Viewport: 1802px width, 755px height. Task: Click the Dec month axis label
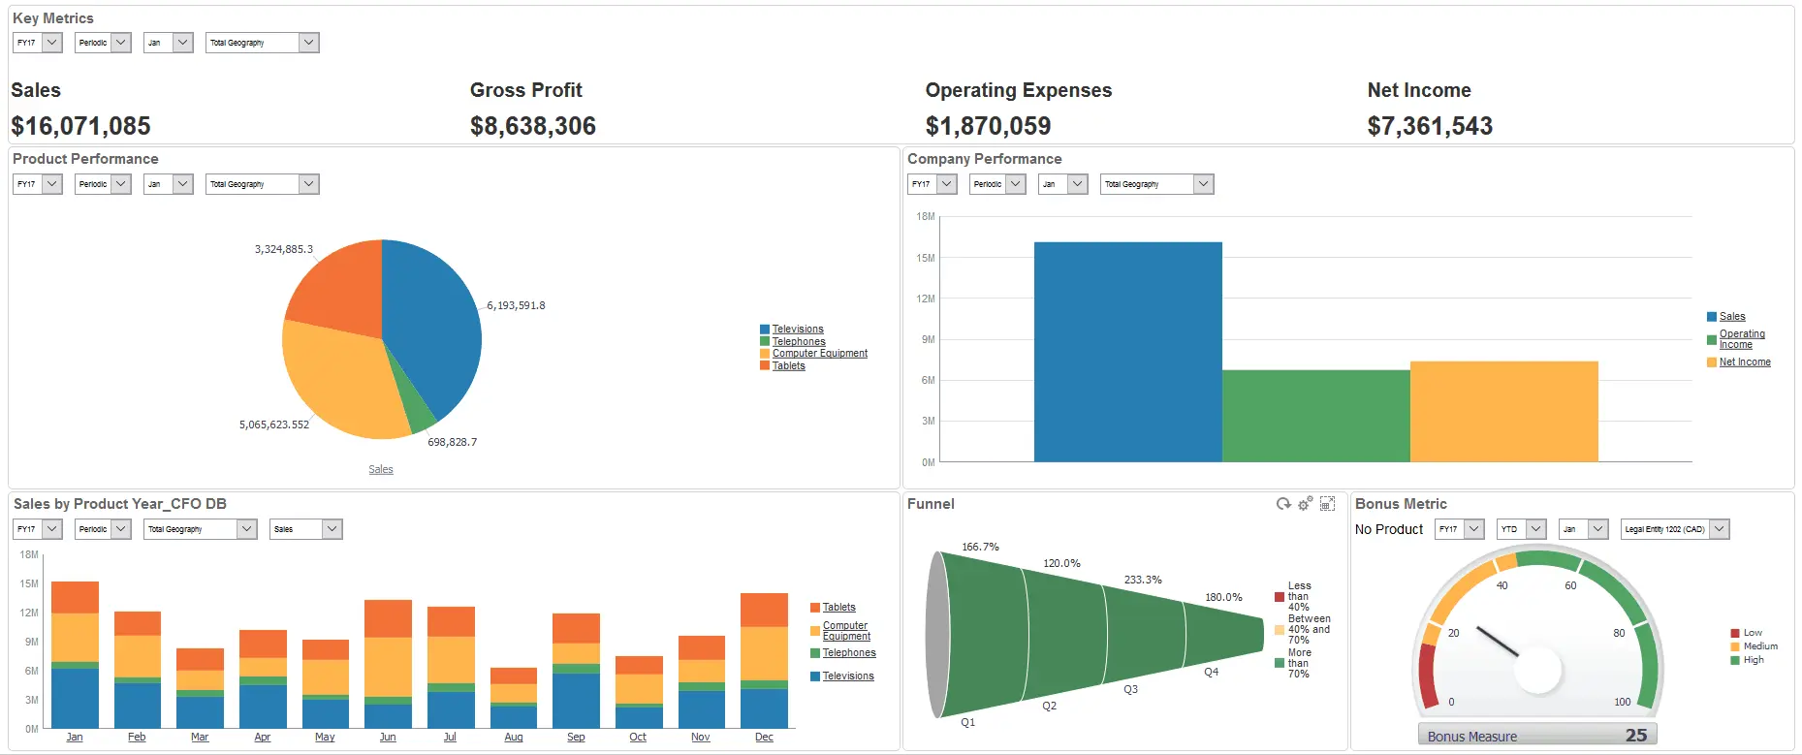[764, 738]
